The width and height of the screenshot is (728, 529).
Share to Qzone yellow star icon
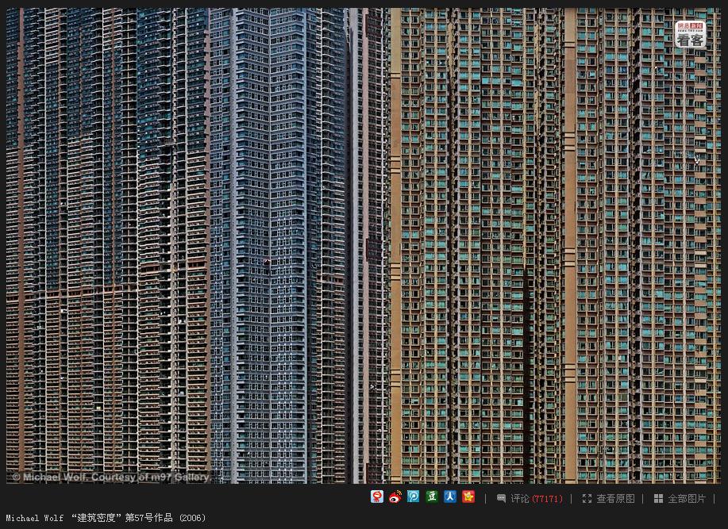[x=468, y=497]
